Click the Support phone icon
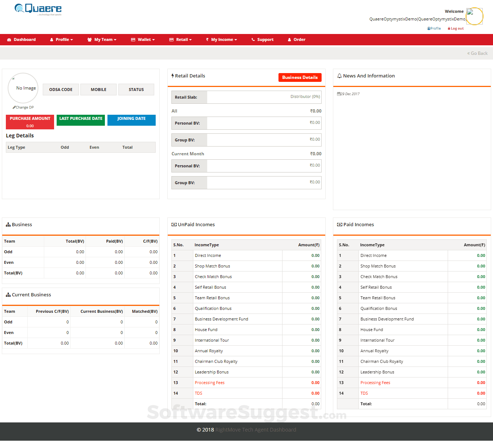The width and height of the screenshot is (493, 448). coord(253,40)
